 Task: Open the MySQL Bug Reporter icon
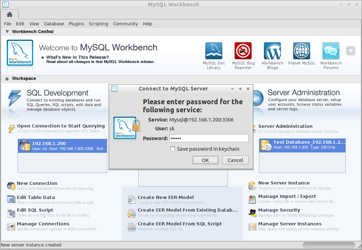click(243, 51)
